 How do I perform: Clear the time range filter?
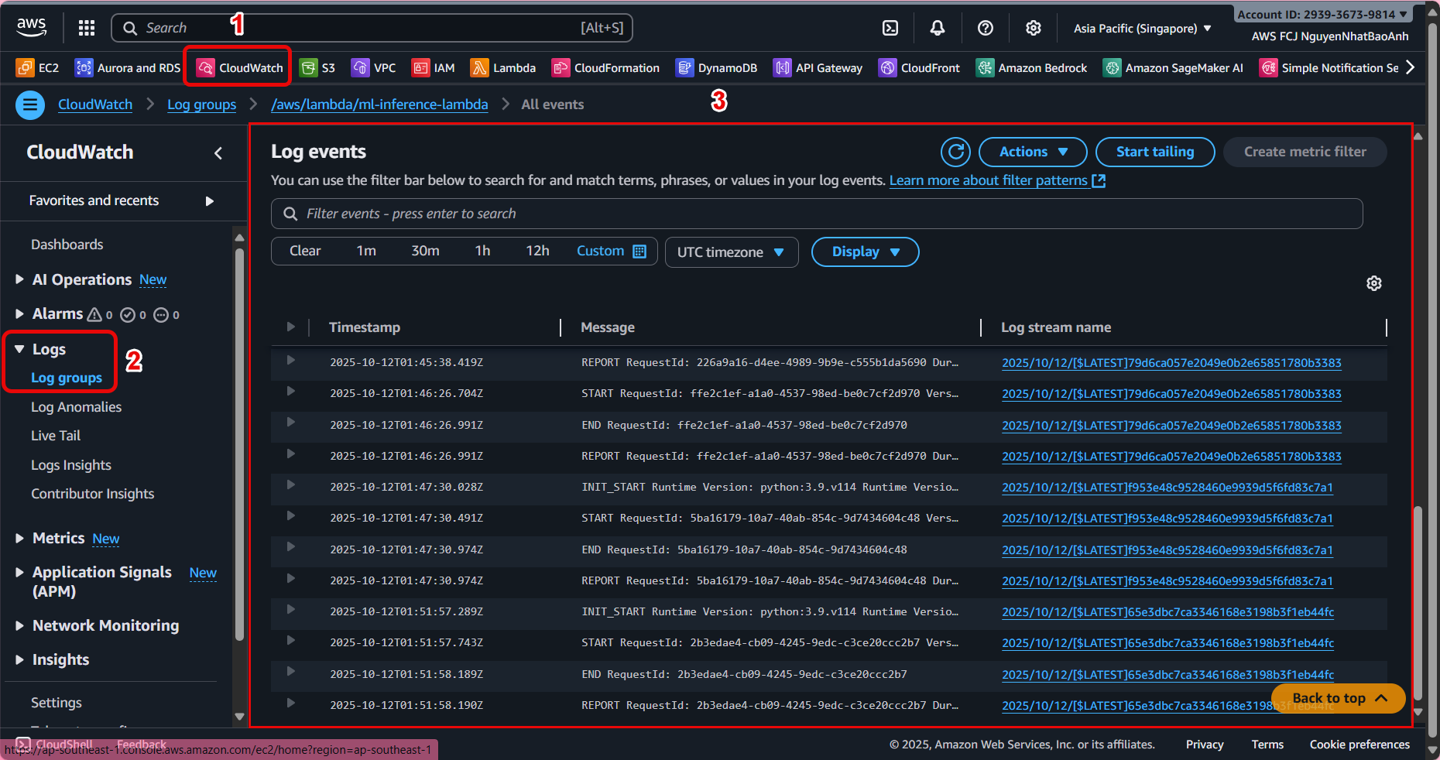[305, 251]
